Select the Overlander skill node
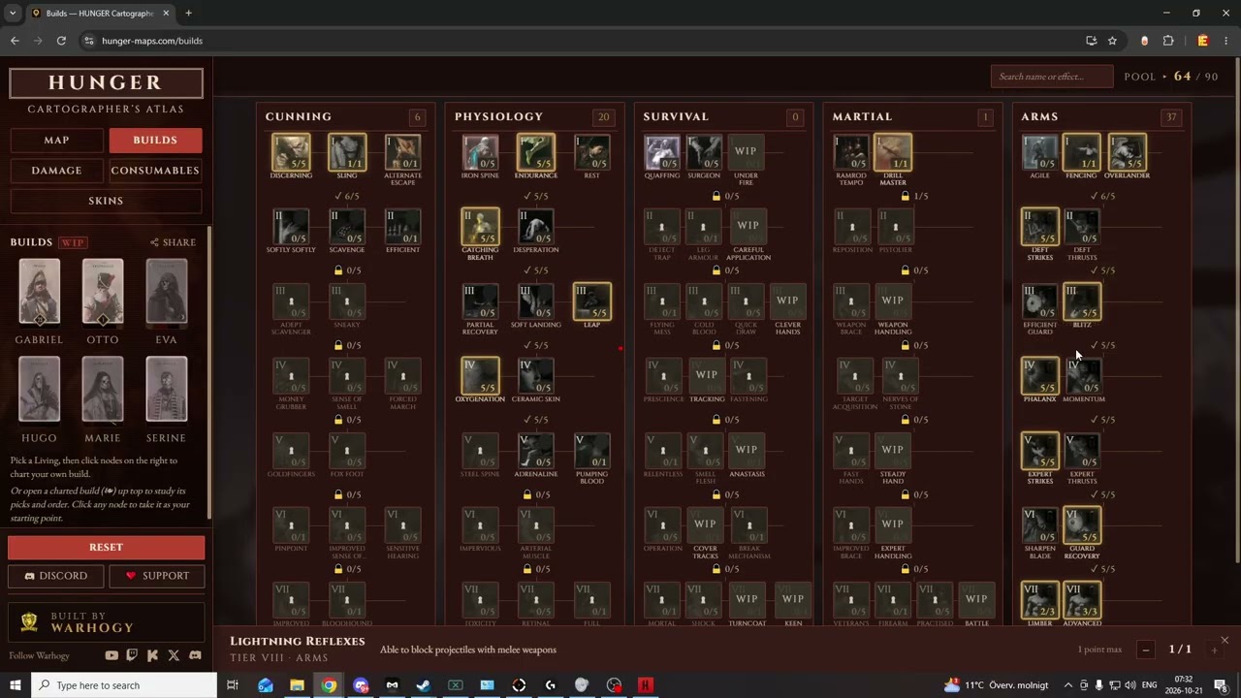 tap(1127, 152)
